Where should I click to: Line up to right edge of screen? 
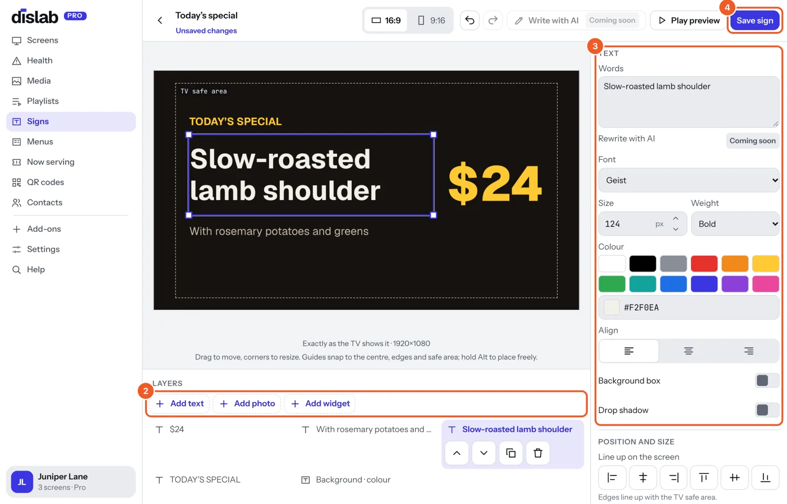673,477
